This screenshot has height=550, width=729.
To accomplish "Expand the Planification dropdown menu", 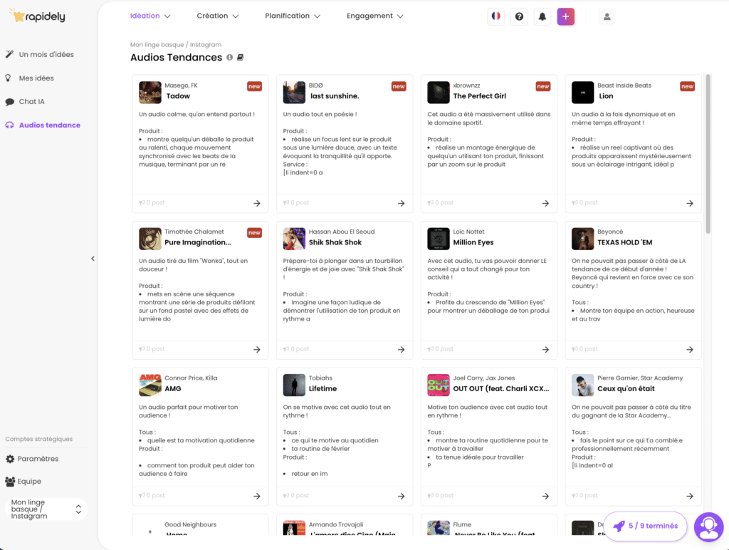I will point(292,16).
